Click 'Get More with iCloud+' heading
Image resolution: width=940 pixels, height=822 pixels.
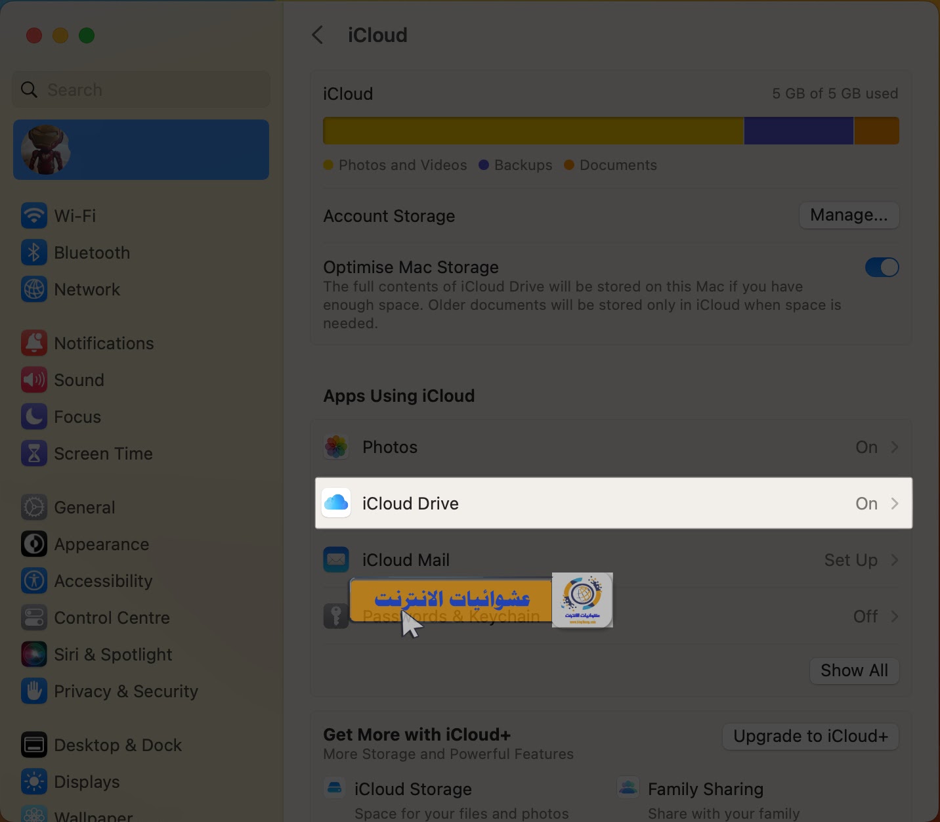(417, 735)
